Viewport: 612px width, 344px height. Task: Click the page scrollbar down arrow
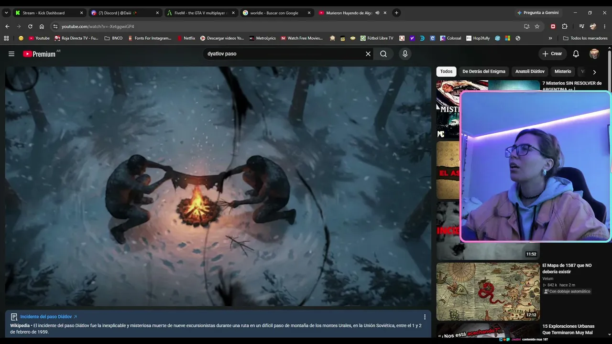click(x=609, y=335)
